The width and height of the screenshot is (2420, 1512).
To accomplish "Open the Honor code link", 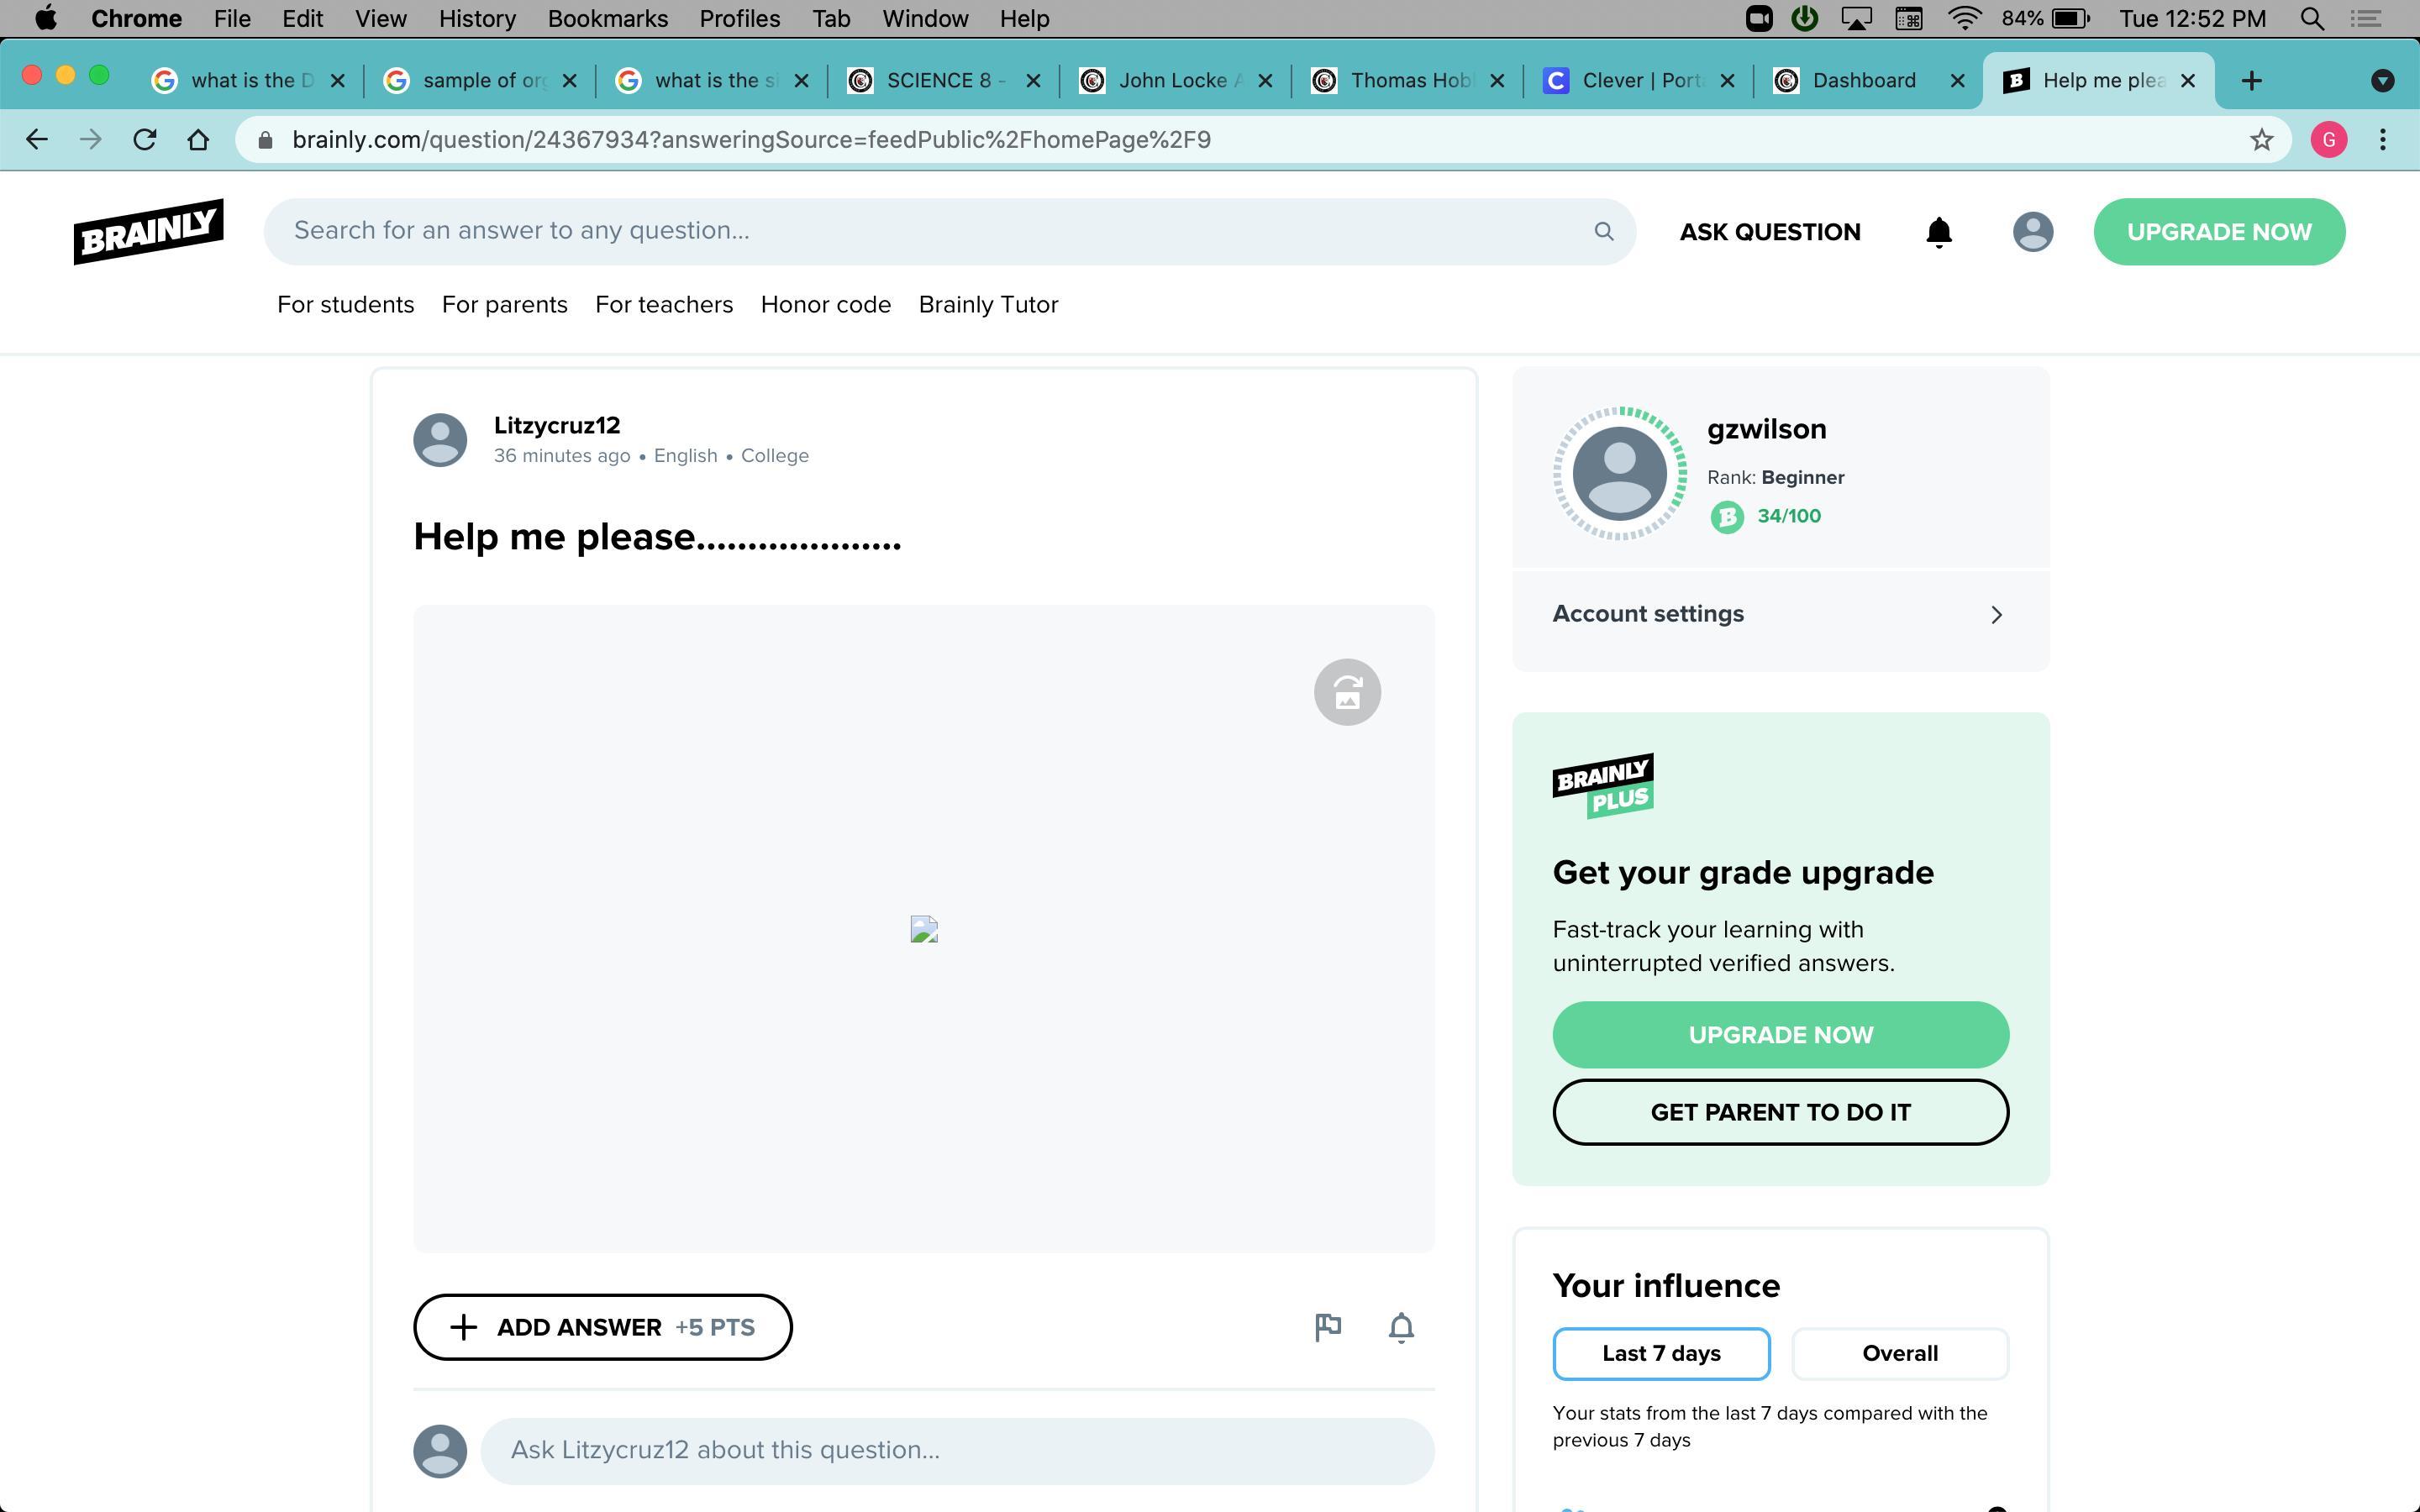I will pos(825,305).
